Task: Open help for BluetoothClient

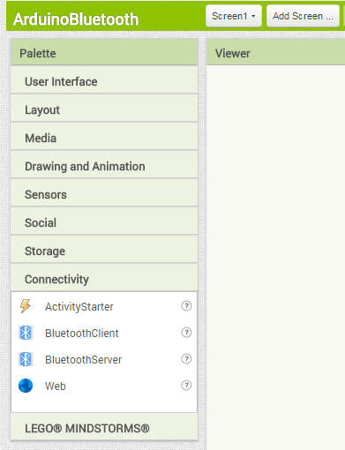Action: click(x=186, y=333)
